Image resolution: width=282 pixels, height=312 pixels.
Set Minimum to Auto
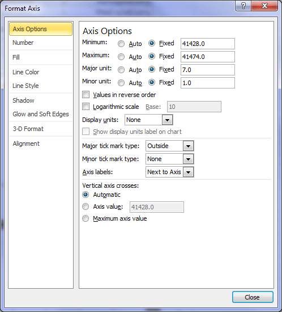(121, 44)
